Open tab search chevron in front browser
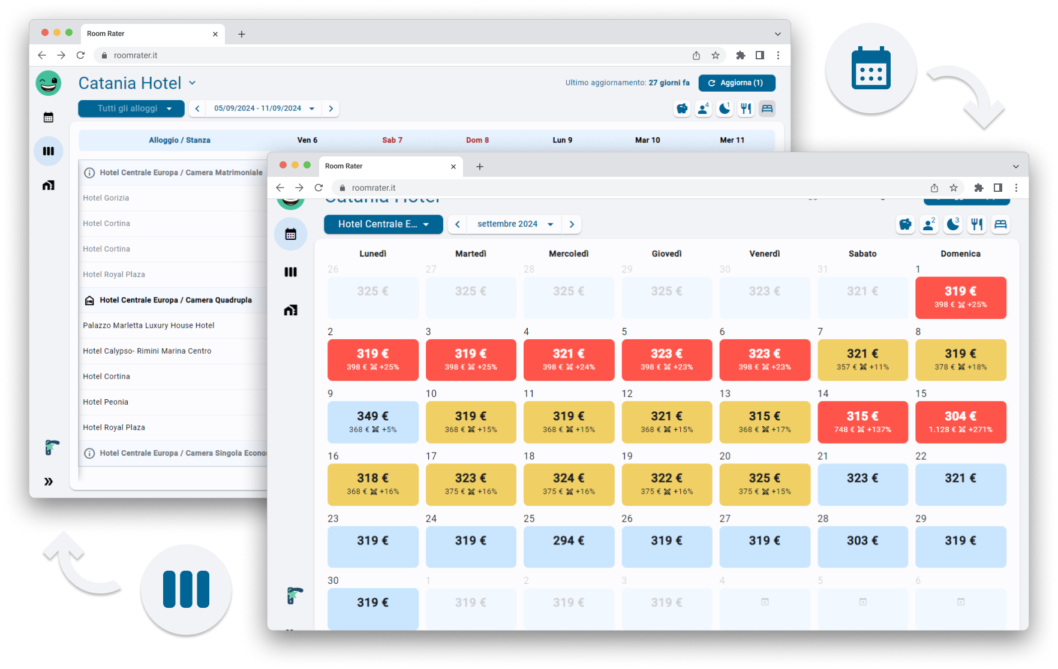This screenshot has height=669, width=1058. [x=1016, y=167]
